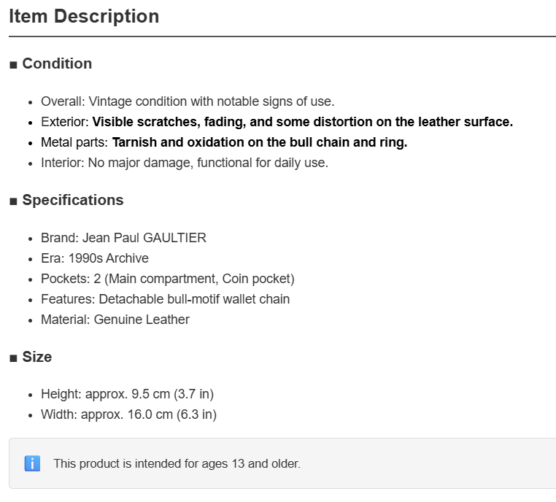Click the Size section heading
Screen dimensions: 556x502
click(x=37, y=357)
